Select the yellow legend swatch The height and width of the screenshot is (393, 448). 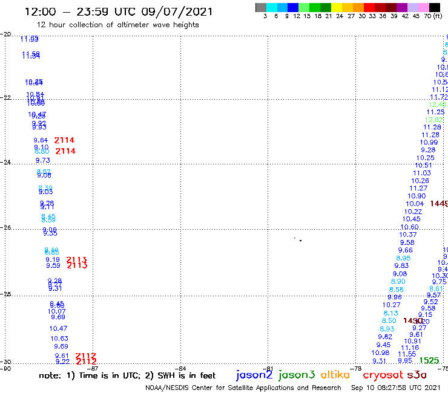click(x=337, y=7)
